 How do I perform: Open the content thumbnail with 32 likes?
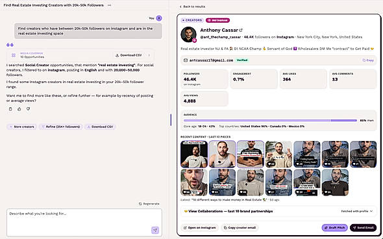[278, 154]
